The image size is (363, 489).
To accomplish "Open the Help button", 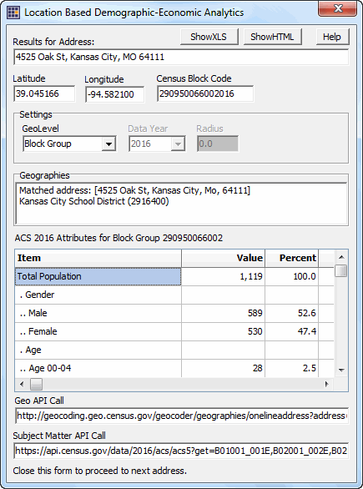I will pos(332,37).
